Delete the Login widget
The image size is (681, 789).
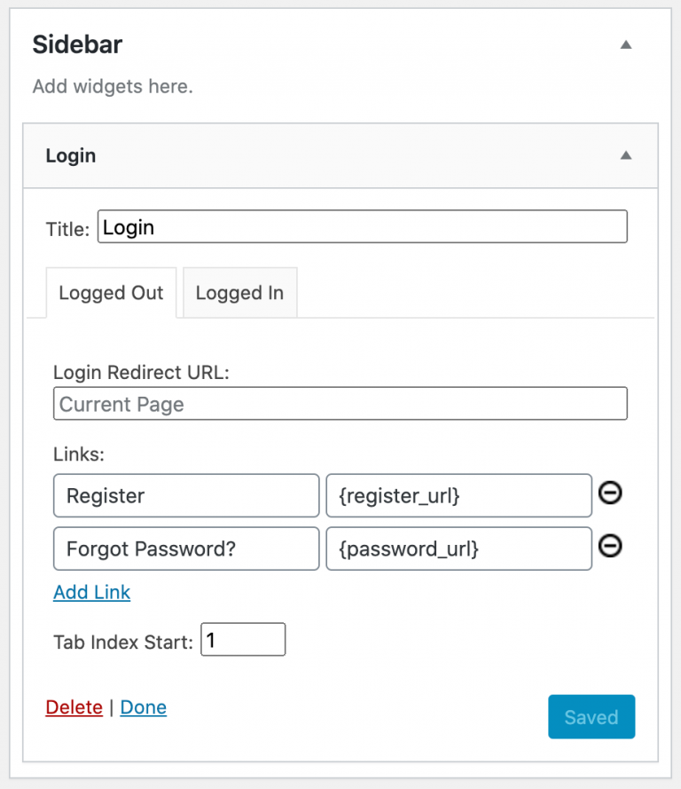[x=74, y=706]
